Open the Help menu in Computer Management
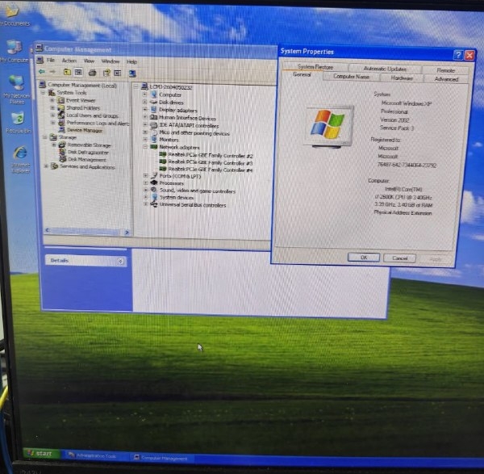 pyautogui.click(x=131, y=62)
